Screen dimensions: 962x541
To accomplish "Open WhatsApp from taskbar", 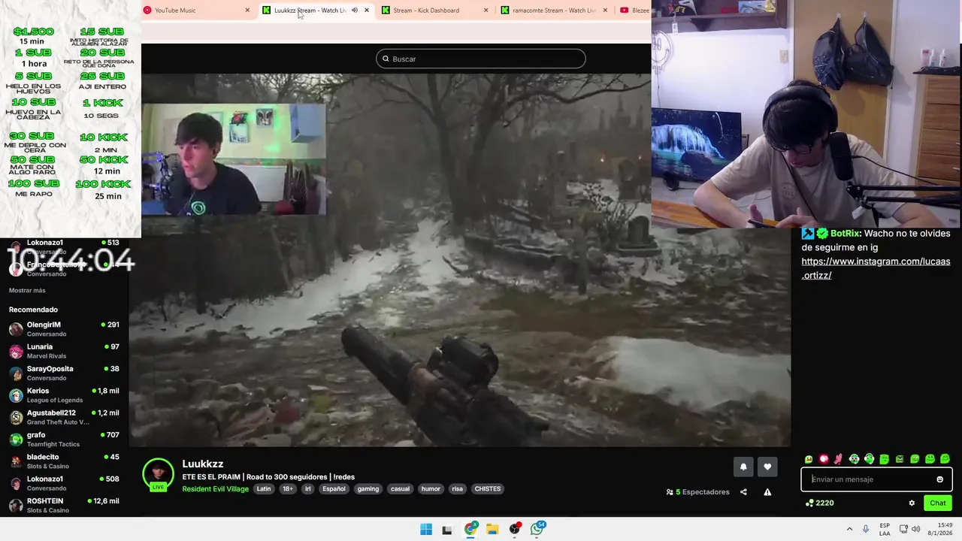I will tap(537, 529).
